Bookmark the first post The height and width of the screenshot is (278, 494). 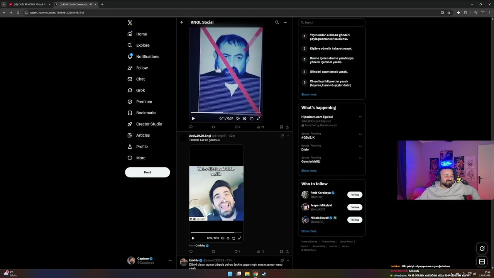point(281,127)
